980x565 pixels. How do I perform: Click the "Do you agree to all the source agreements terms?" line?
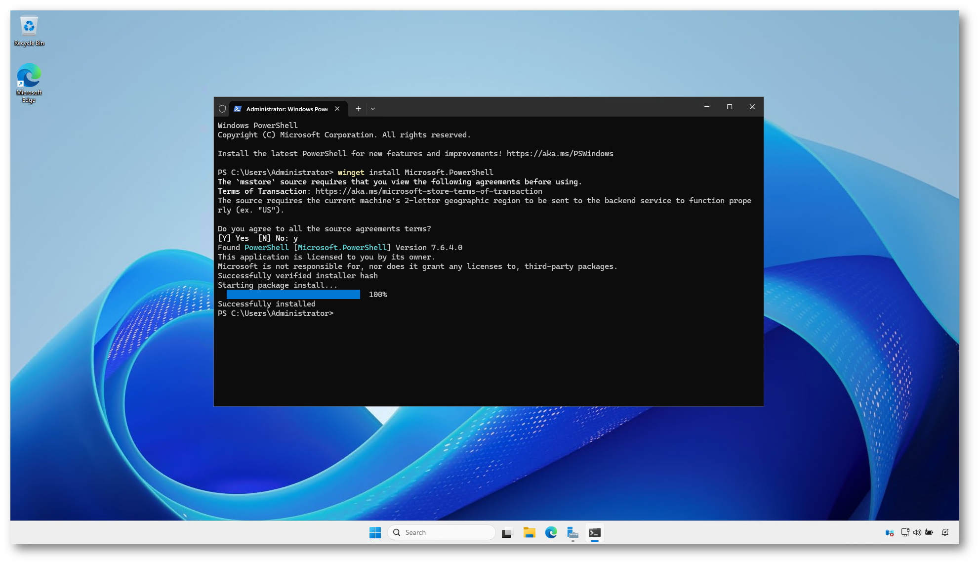[x=325, y=229]
